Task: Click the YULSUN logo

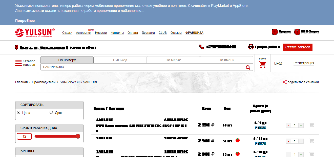Action: click(35, 33)
